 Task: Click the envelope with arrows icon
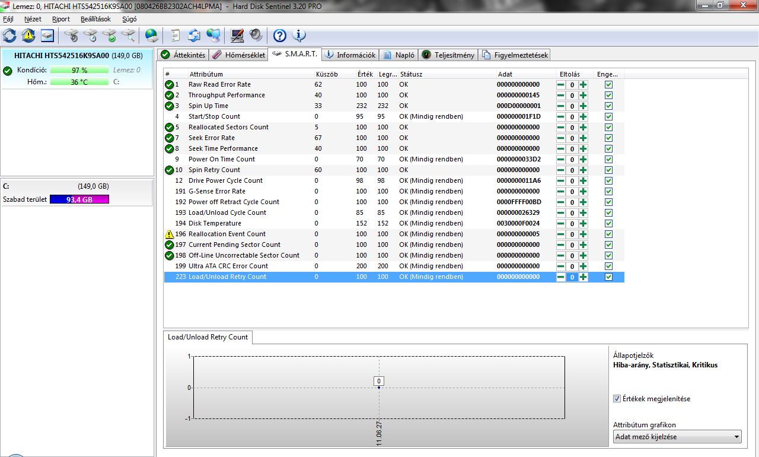194,36
